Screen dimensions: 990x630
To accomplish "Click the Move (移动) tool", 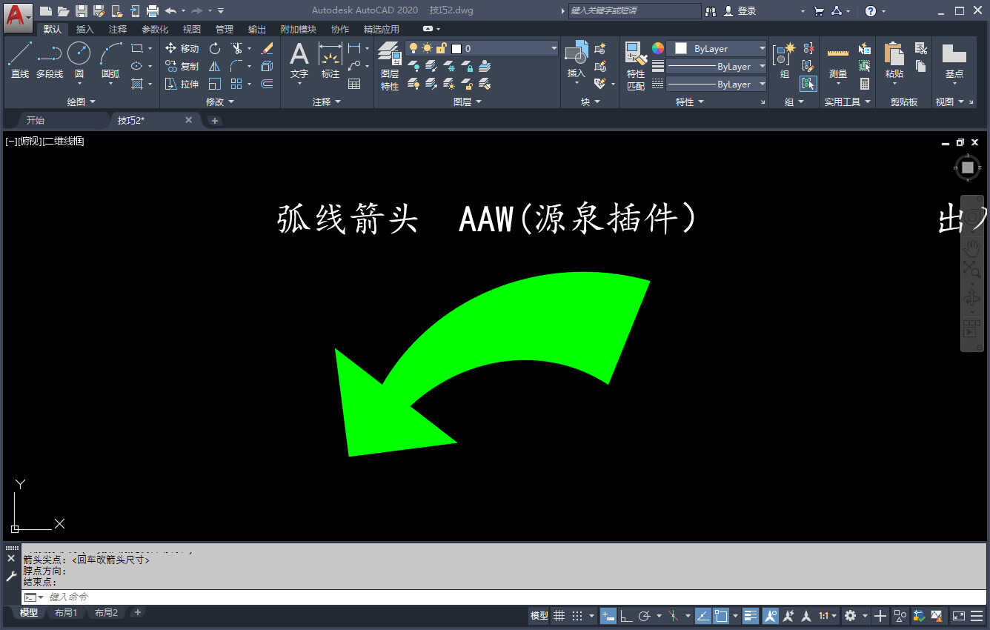I will tap(182, 48).
